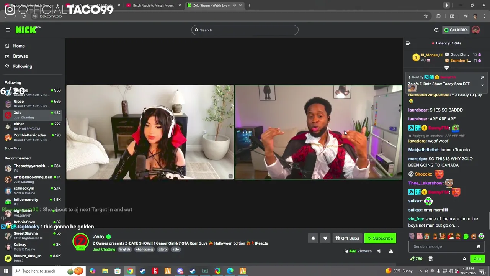Expand the pinned message chevron

(483, 85)
